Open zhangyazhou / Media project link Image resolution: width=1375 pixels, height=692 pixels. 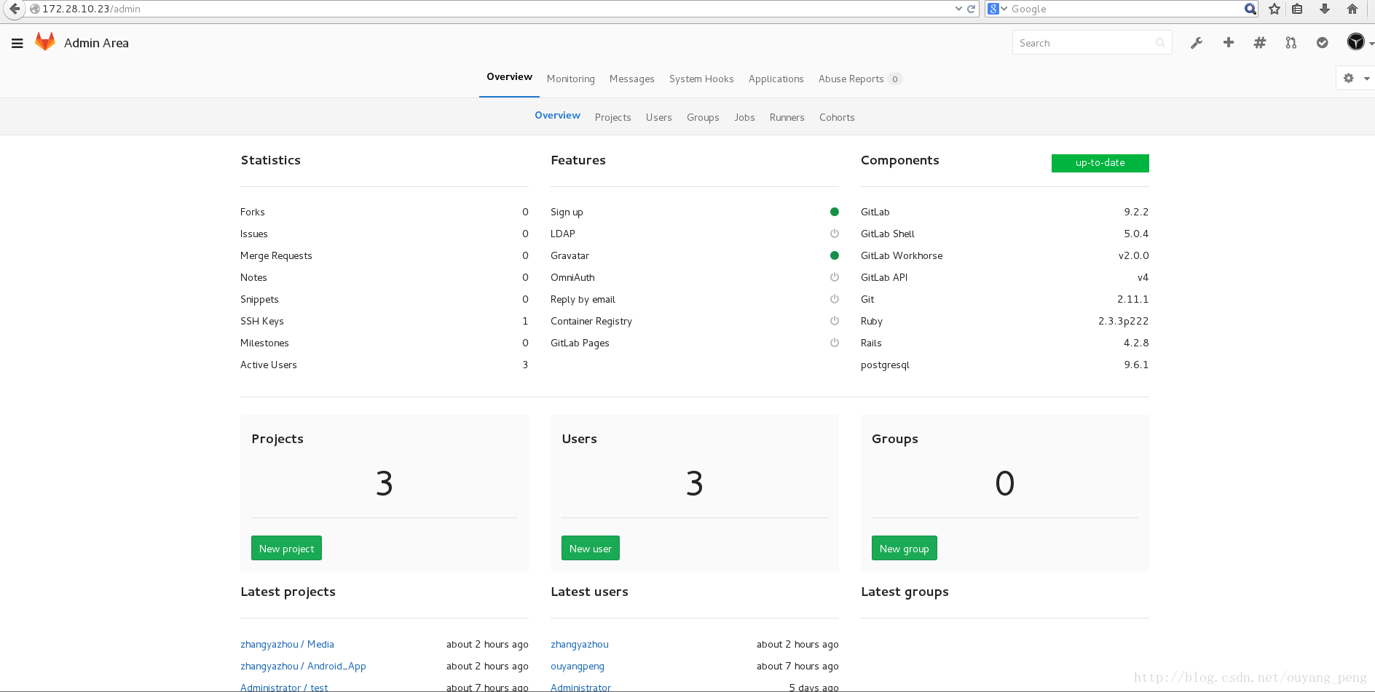tap(287, 644)
